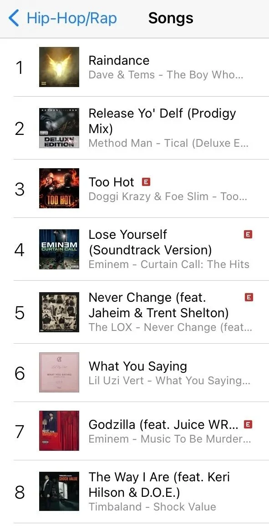Image resolution: width=269 pixels, height=531 pixels.
Task: Choose The Way I Are by Timbaland
Action: pyautogui.click(x=134, y=491)
